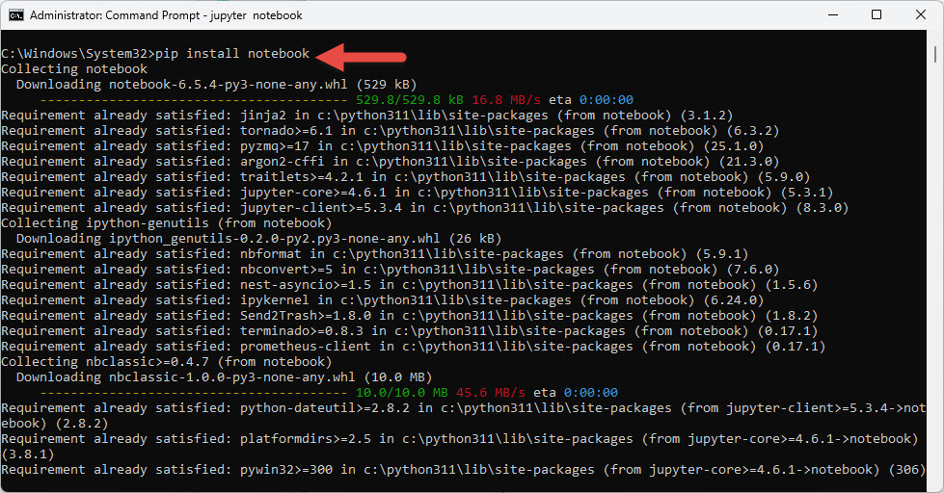Click the 'Collecting nbclassic>=0.4.7' line
This screenshot has height=493, width=944.
point(166,362)
